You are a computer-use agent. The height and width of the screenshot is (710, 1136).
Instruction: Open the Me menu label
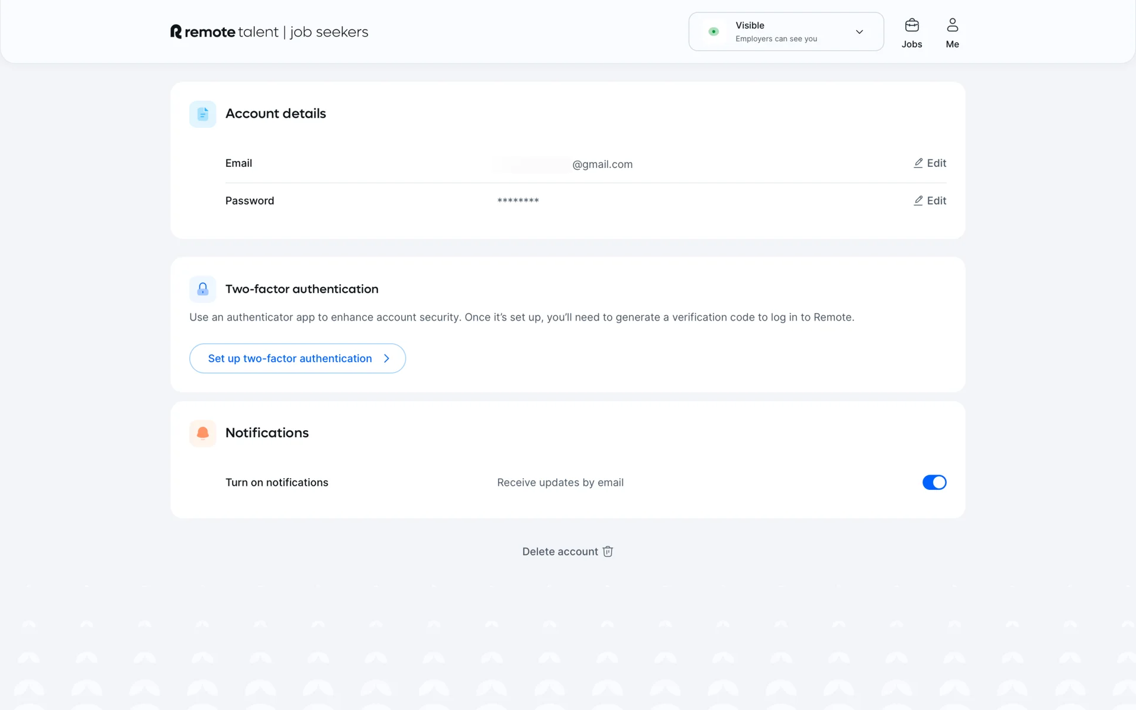952,44
